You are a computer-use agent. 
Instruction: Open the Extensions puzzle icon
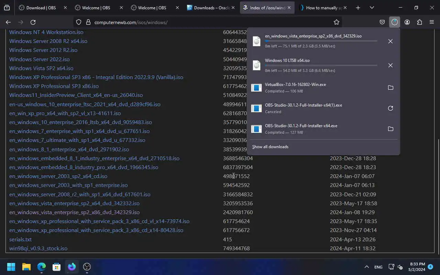pyautogui.click(x=419, y=22)
